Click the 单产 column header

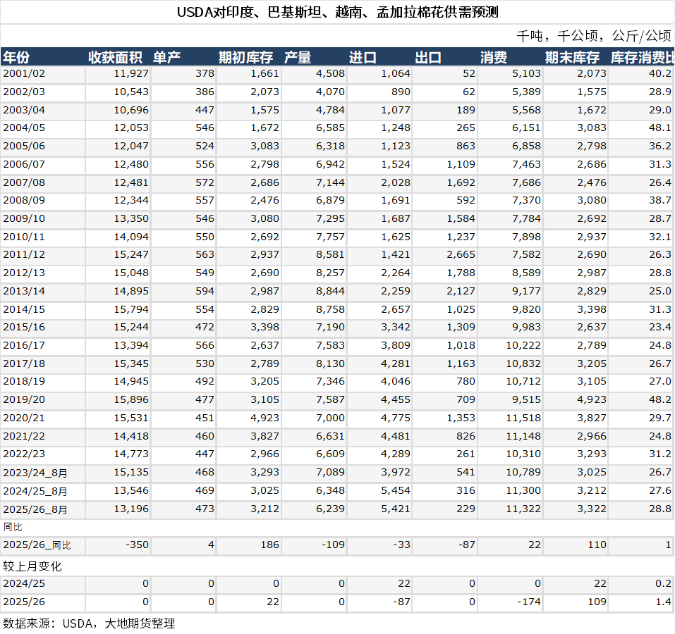pos(166,57)
